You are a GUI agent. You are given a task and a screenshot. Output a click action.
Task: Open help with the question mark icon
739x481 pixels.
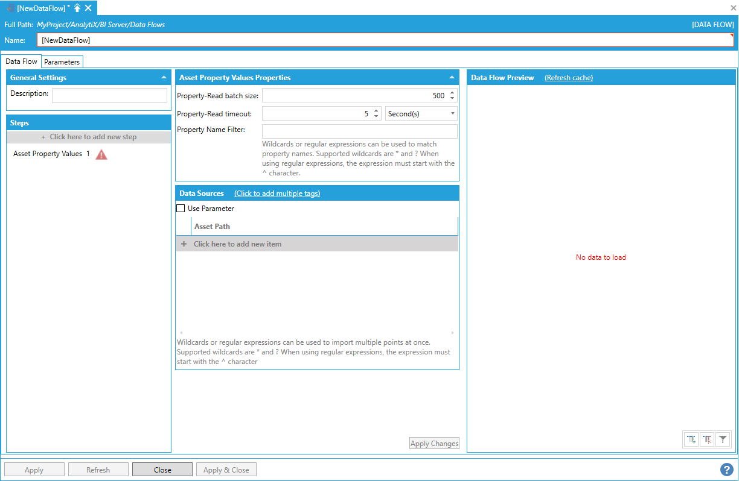[x=726, y=470]
